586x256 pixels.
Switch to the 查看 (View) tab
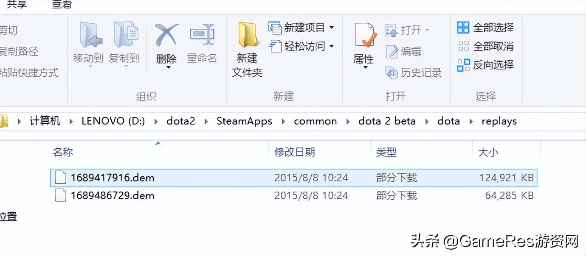[x=61, y=5]
